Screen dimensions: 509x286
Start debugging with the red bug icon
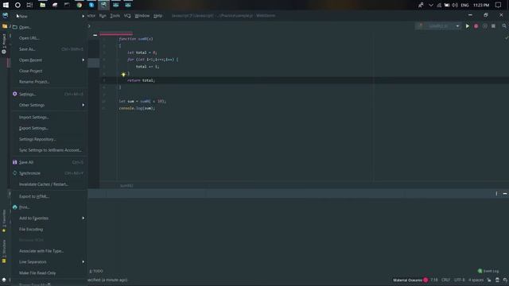click(x=476, y=26)
